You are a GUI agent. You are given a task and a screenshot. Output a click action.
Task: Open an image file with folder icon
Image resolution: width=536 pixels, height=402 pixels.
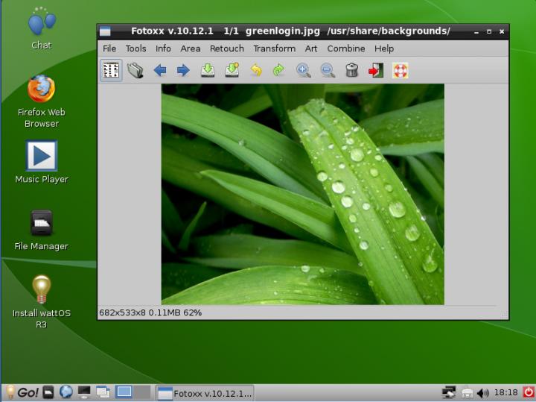point(135,70)
